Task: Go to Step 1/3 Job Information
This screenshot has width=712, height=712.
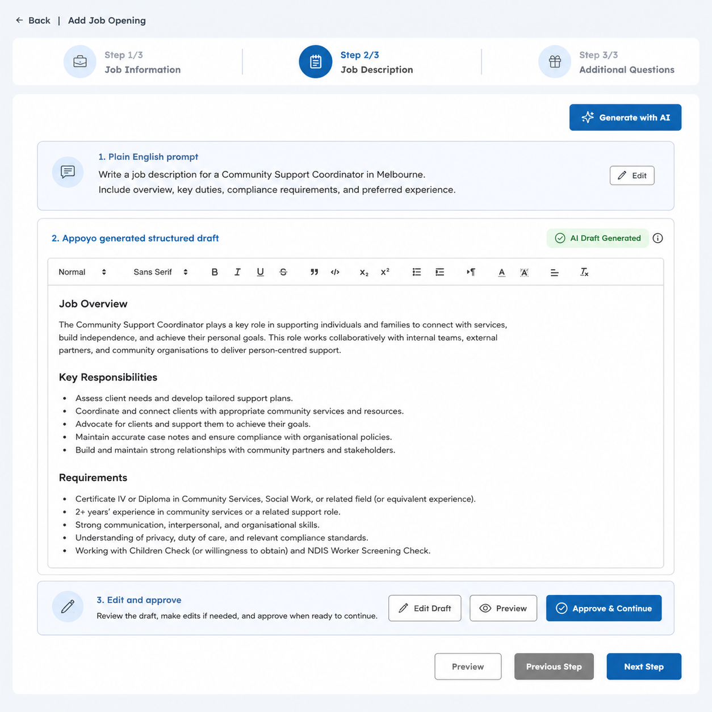Action: pos(122,62)
